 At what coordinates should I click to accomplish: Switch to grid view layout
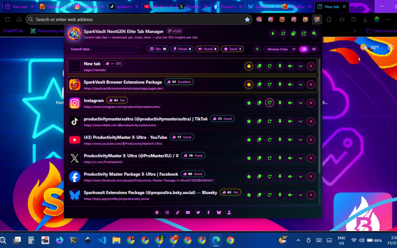pyautogui.click(x=314, y=49)
